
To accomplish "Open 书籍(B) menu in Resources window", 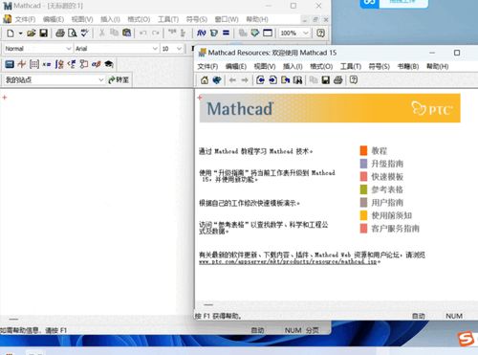I will [408, 66].
